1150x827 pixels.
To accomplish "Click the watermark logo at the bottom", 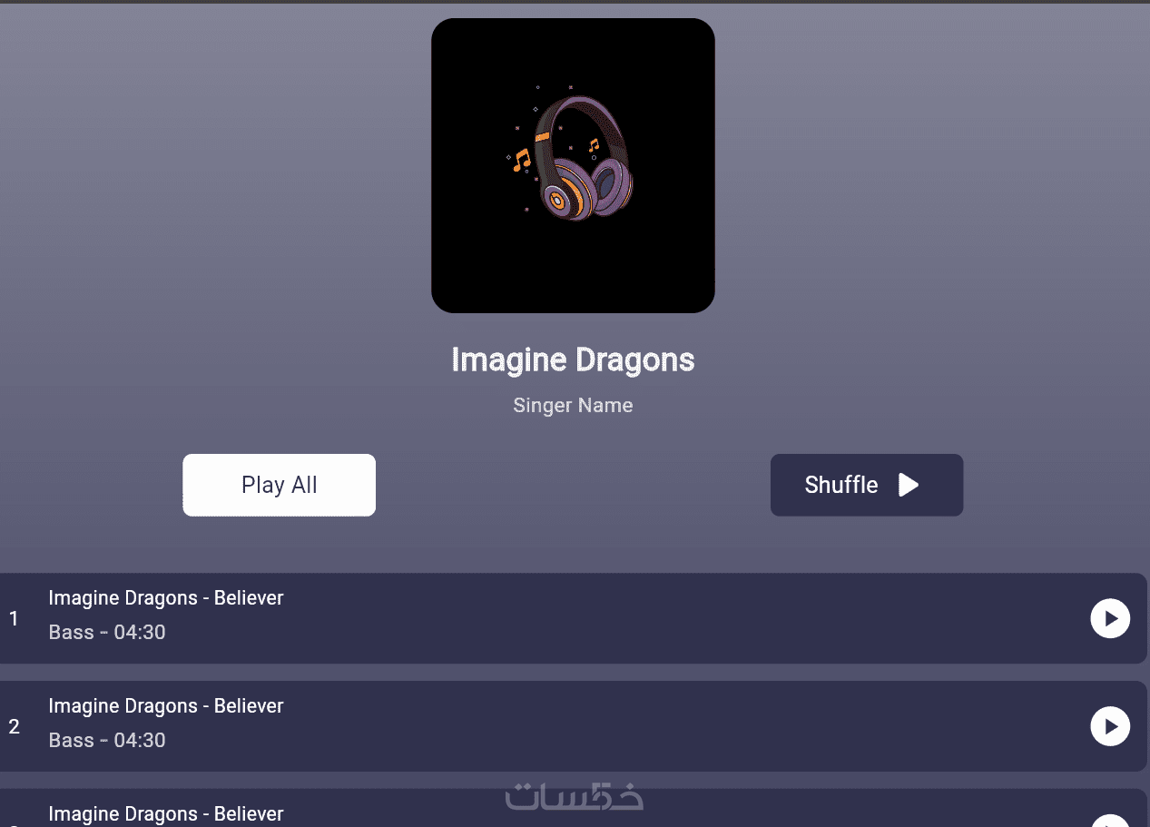I will (x=574, y=795).
